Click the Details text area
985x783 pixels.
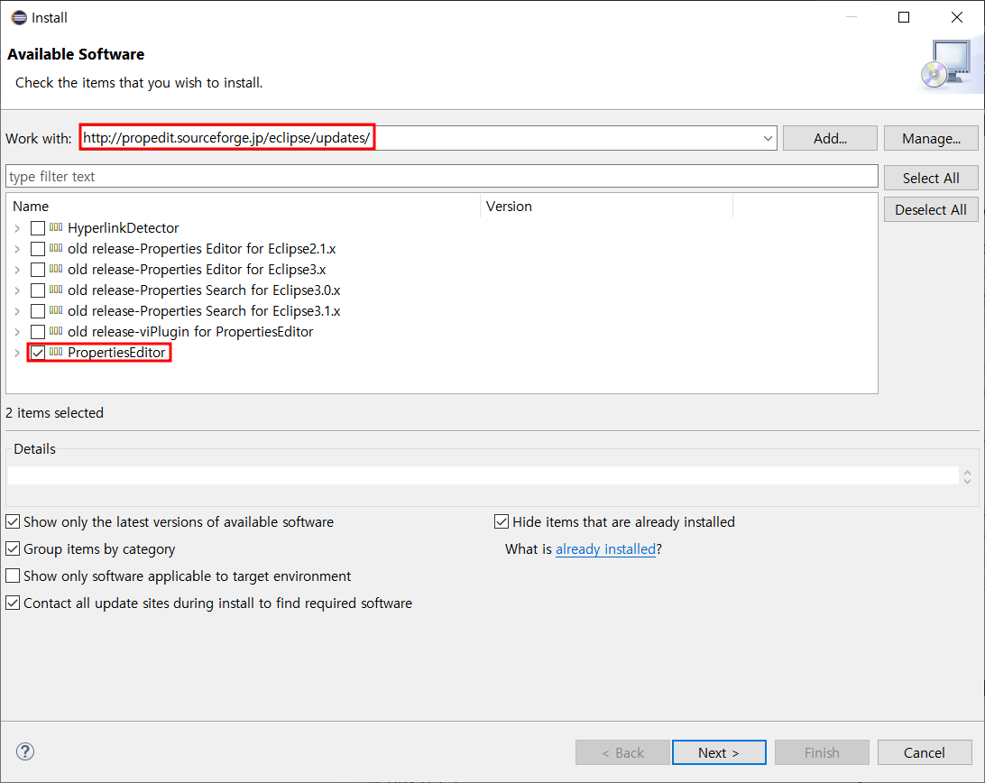coord(483,475)
